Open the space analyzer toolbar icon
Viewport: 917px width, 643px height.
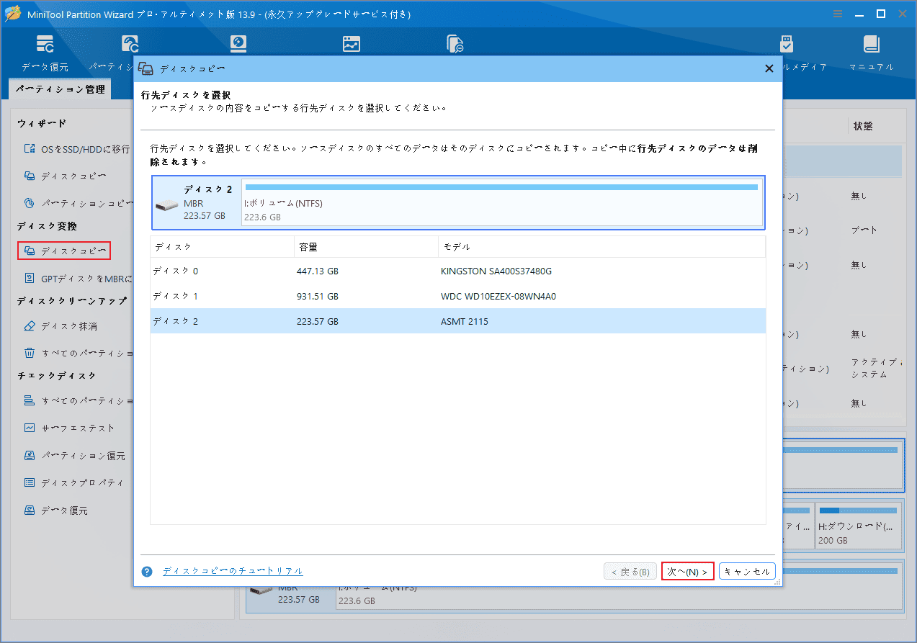(351, 45)
